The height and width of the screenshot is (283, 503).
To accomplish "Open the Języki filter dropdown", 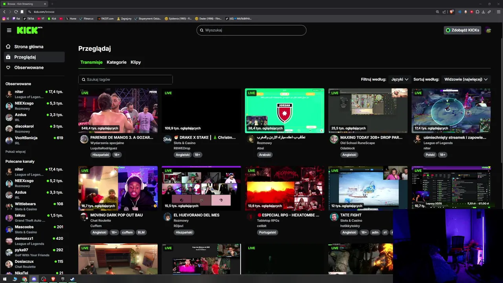I will (400, 79).
